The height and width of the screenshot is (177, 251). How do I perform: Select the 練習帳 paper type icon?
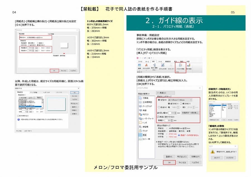click(x=140, y=127)
